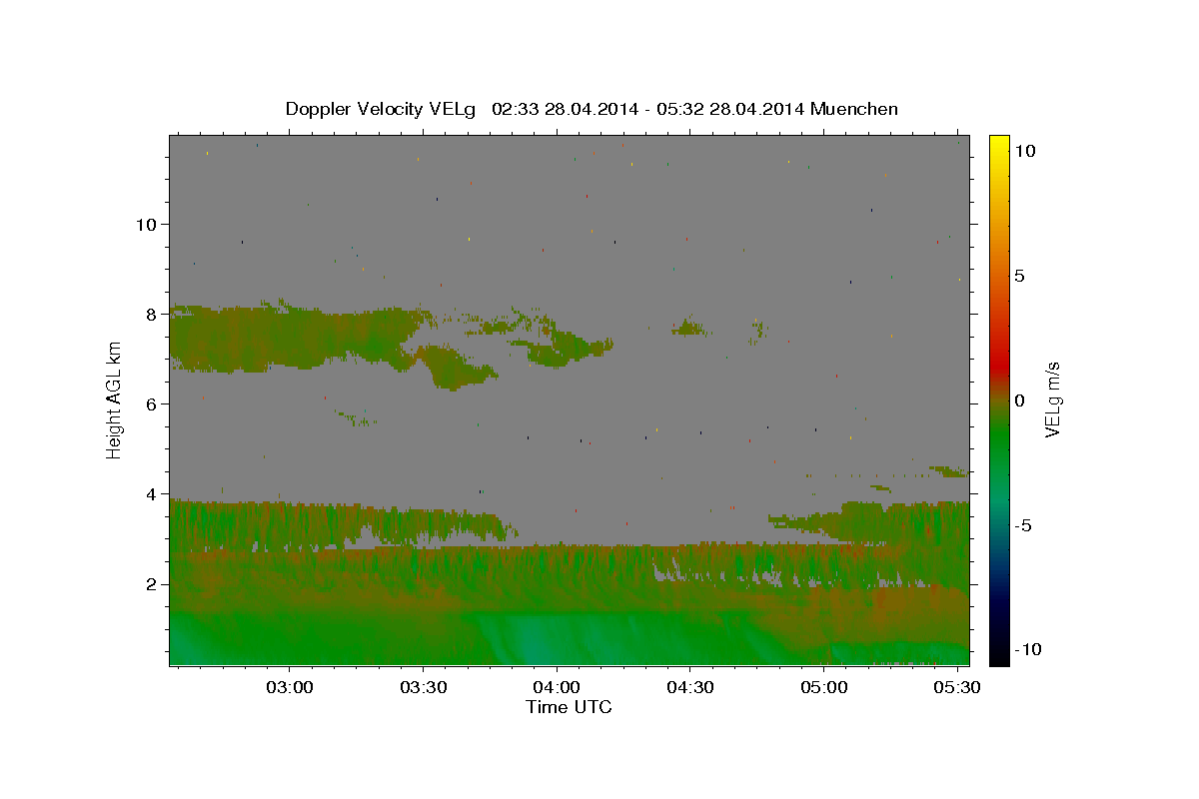Click the Time UTC axis title
Image resolution: width=1199 pixels, height=799 pixels.
pos(569,707)
